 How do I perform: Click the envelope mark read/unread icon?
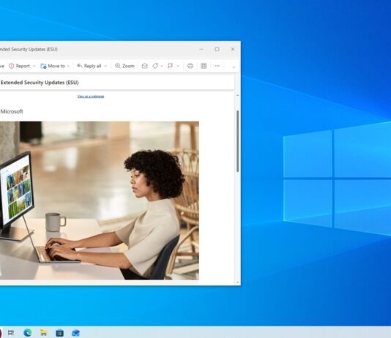(145, 66)
